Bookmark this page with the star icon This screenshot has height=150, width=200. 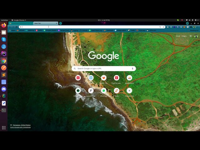163,27
